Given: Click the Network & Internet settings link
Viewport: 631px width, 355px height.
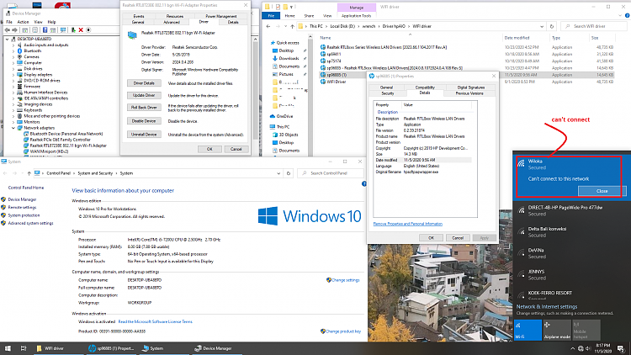Looking at the screenshot, I should pyautogui.click(x=545, y=307).
